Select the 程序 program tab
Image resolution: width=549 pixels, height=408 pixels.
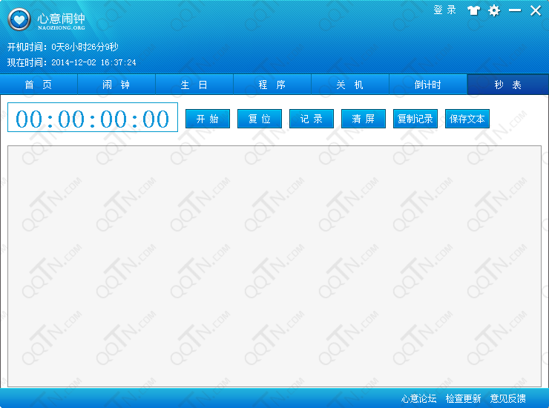[x=272, y=85]
